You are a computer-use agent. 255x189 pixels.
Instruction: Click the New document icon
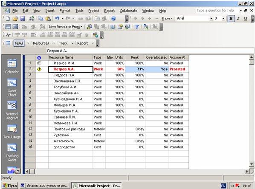pyautogui.click(x=8, y=19)
